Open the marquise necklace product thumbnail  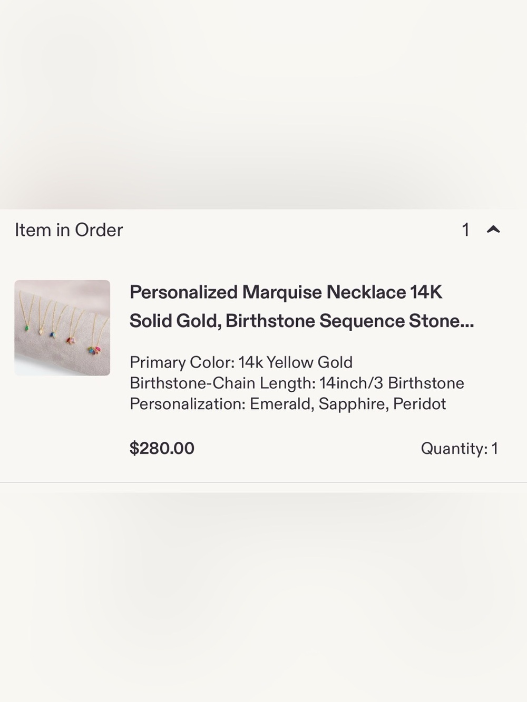(62, 328)
